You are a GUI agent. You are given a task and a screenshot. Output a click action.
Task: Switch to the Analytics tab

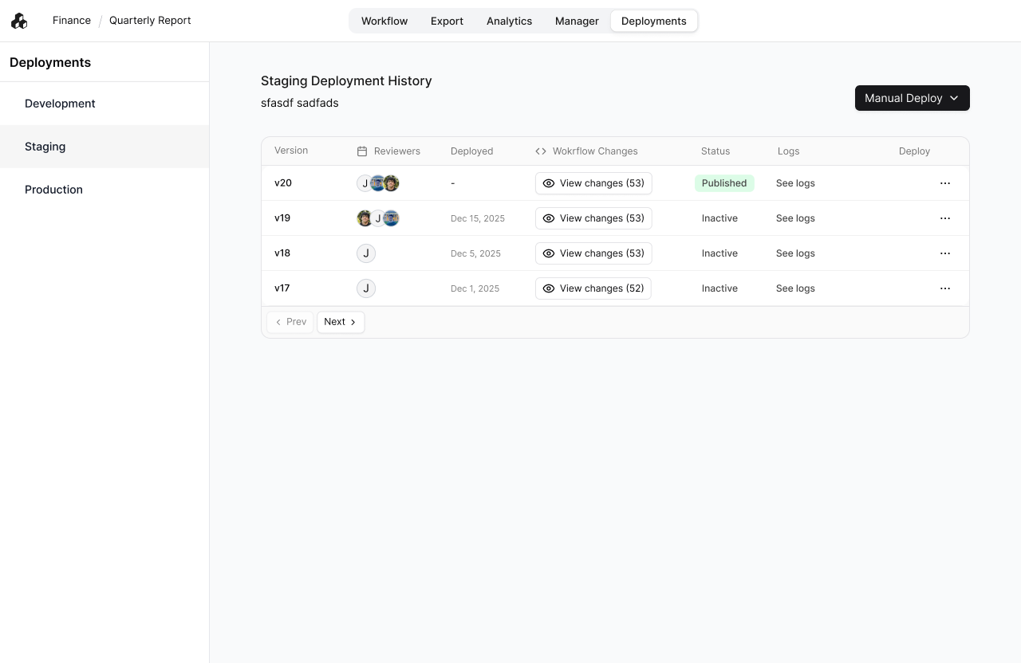tap(509, 21)
